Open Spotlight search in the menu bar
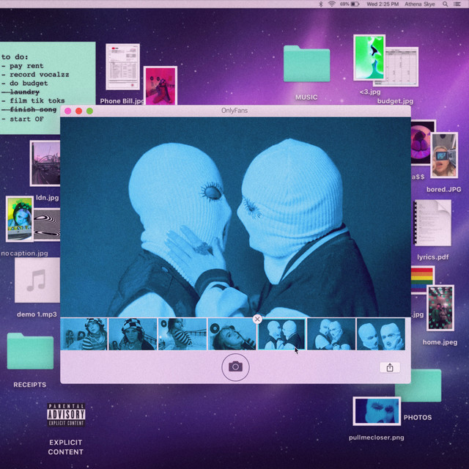This screenshot has width=469, height=469. [x=446, y=4]
